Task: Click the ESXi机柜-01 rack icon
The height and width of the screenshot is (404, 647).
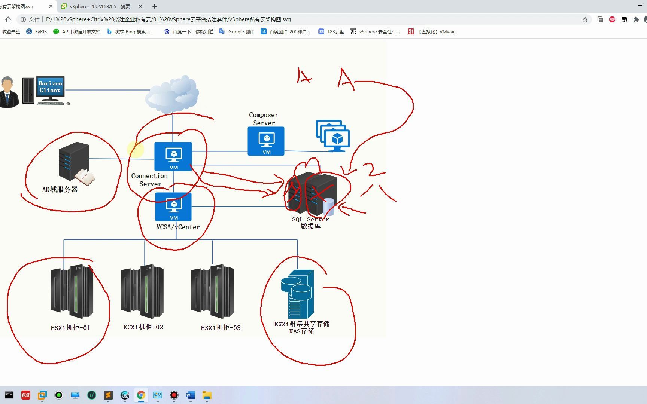Action: pyautogui.click(x=72, y=291)
